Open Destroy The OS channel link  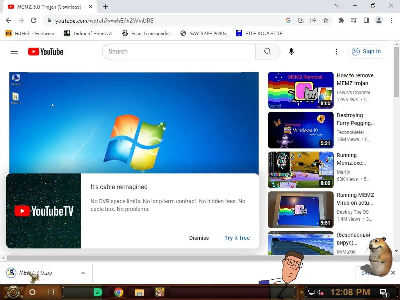(353, 212)
